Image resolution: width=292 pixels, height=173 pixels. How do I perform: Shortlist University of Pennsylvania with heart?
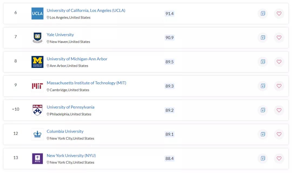[x=279, y=110]
